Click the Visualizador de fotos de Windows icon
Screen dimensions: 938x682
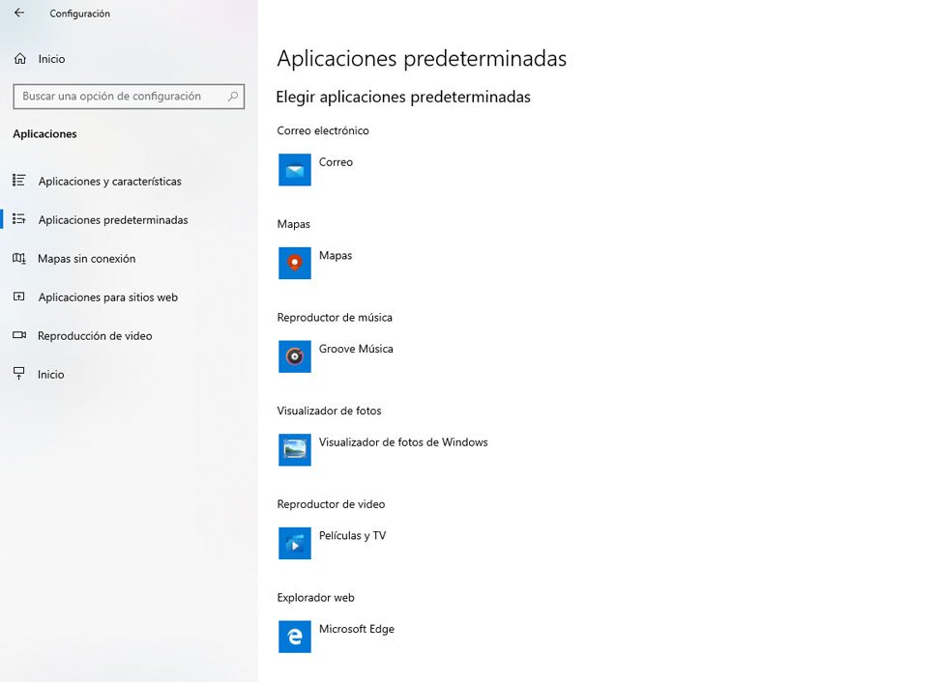click(x=294, y=449)
